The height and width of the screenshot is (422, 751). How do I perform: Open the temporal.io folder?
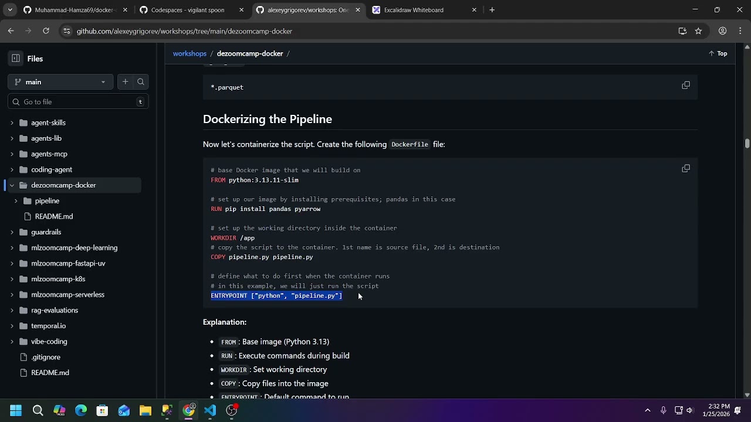click(48, 326)
